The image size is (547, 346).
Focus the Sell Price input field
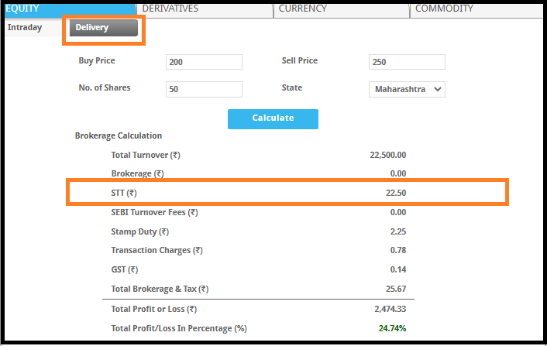pyautogui.click(x=407, y=62)
